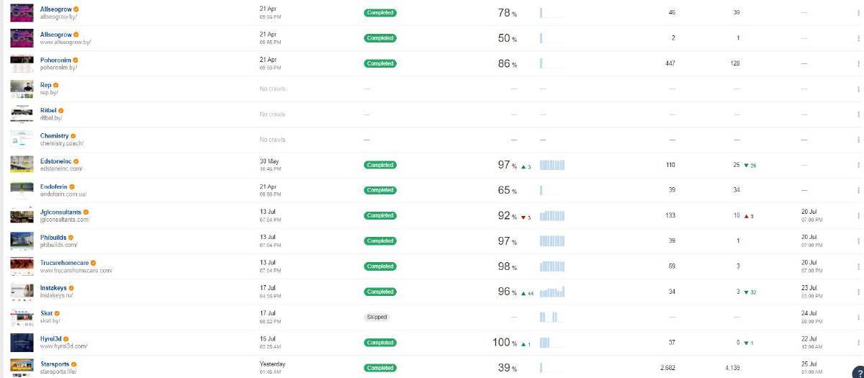This screenshot has height=378, width=864.
Task: Open the Rep project name link
Action: coord(45,85)
